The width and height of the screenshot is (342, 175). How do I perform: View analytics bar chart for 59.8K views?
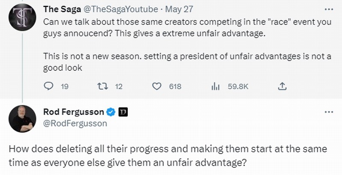[x=215, y=87]
